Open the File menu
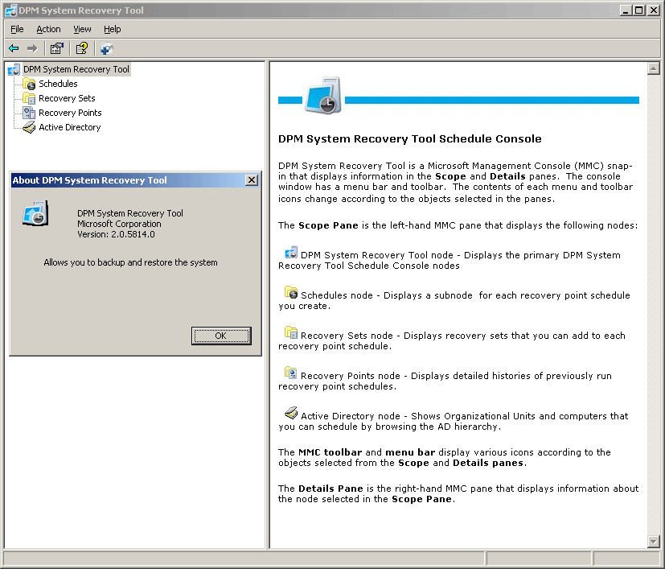The height and width of the screenshot is (569, 665). point(17,29)
